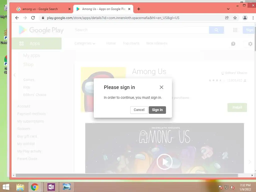This screenshot has height=192, width=256.
Task: Open Chrome three-dot menu
Action: [x=253, y=18]
